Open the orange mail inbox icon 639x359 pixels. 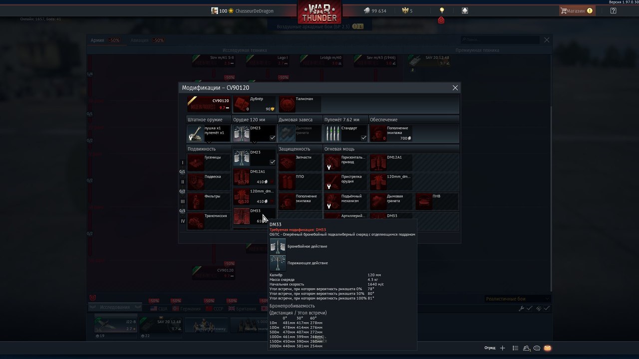(548, 348)
